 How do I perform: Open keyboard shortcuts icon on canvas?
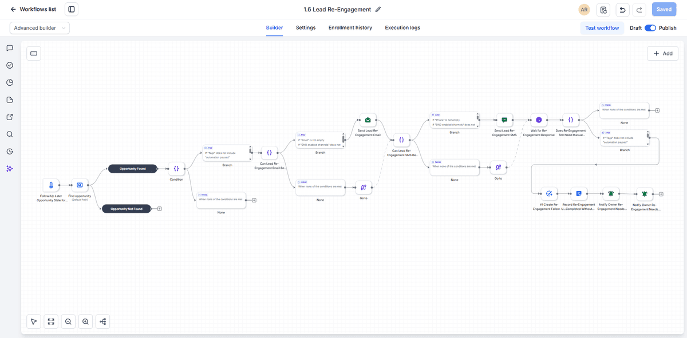(x=34, y=53)
